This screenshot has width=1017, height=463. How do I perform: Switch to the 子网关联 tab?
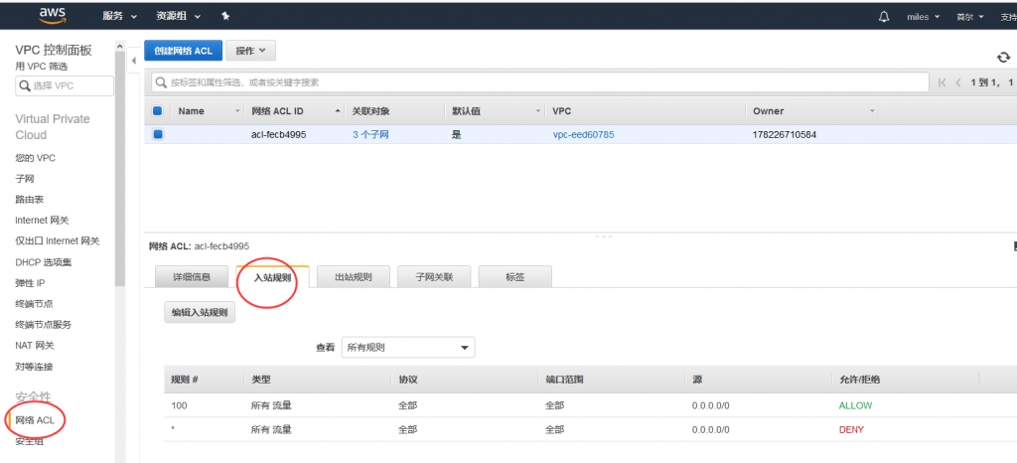[434, 277]
